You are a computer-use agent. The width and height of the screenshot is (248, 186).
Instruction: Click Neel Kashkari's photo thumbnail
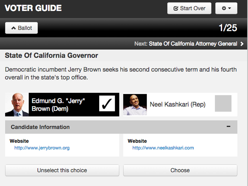[x=135, y=104]
